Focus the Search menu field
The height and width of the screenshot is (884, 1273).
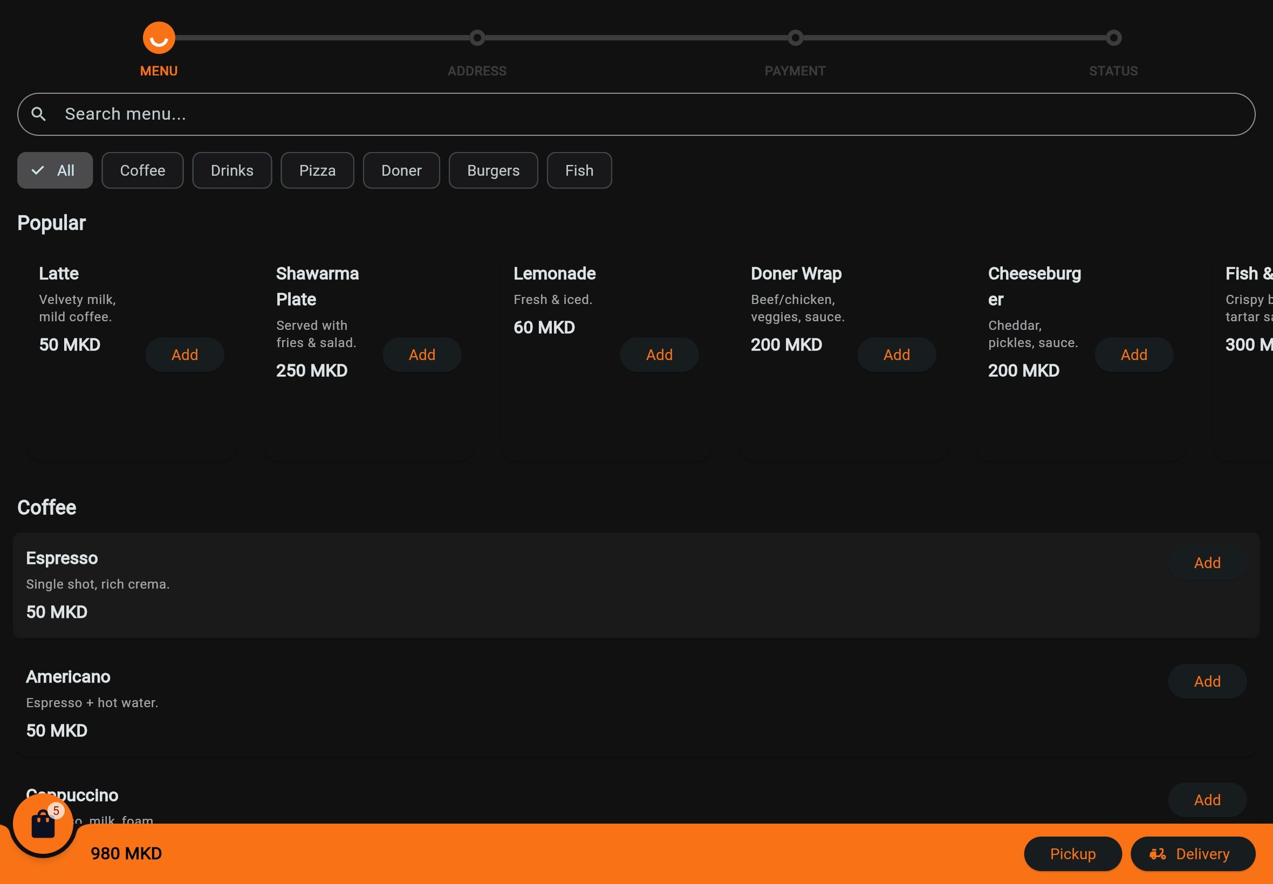pyautogui.click(x=636, y=114)
